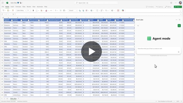
Task: Open the Segment column filter dropdown
Action: (12, 20)
